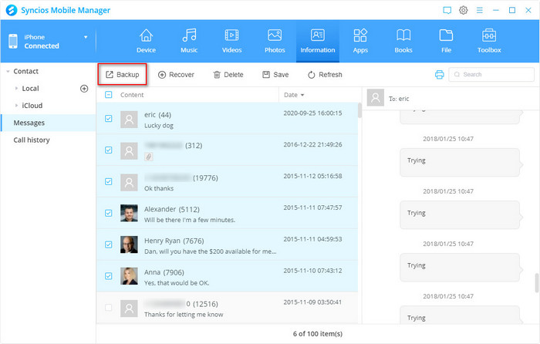Click the Recover button
Viewport: 540px width, 344px height.
[x=176, y=75]
